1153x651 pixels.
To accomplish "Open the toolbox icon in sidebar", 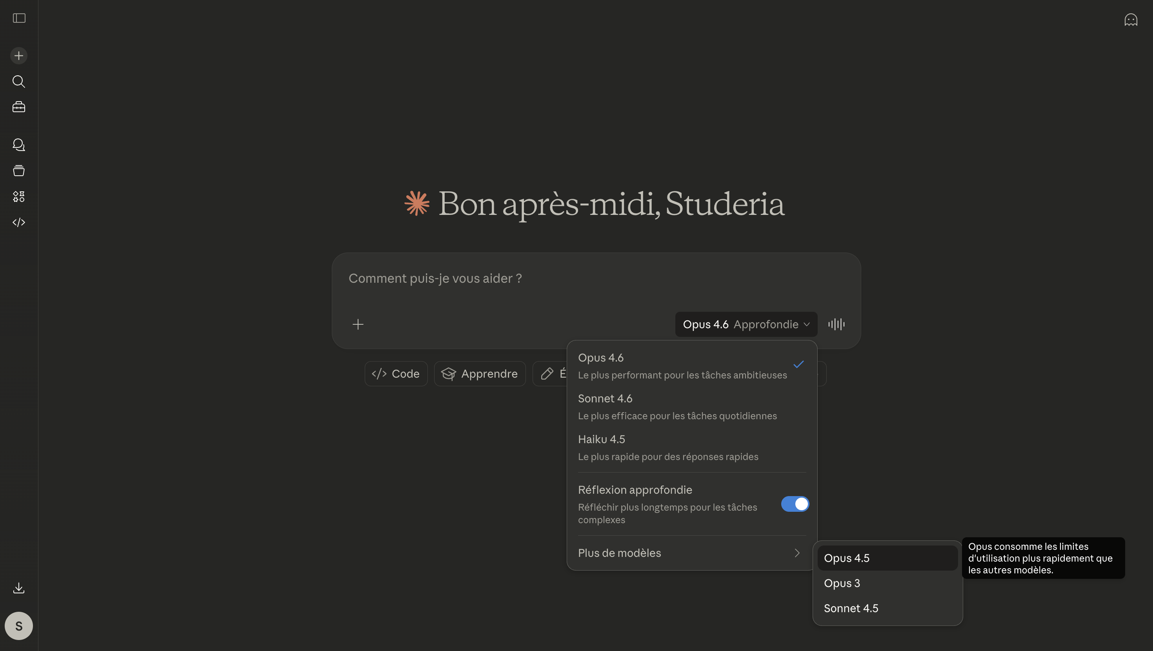I will click(x=19, y=107).
